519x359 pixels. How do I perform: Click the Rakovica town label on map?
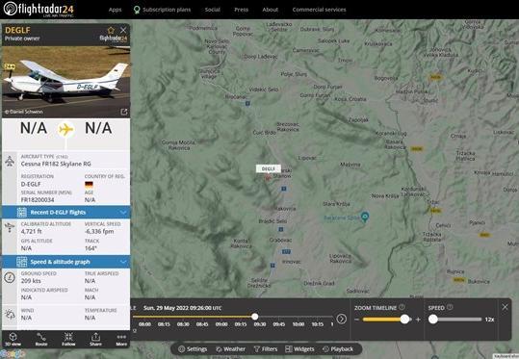[x=284, y=209]
